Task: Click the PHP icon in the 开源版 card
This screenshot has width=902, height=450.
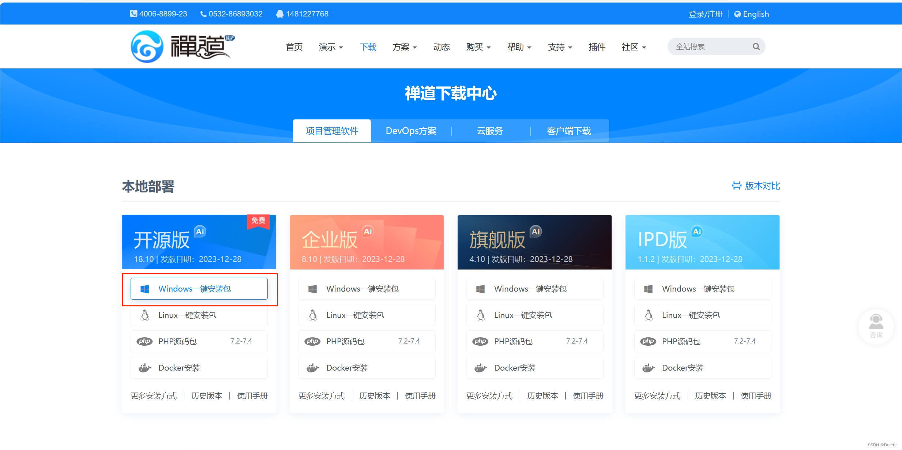Action: point(144,341)
